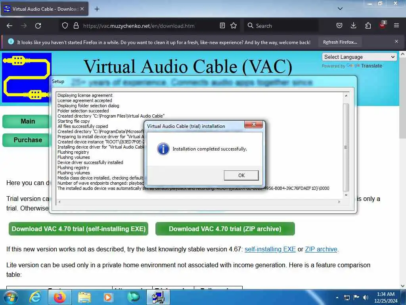
Task: Select log line "Displaying license agreement"
Action: 85,95
